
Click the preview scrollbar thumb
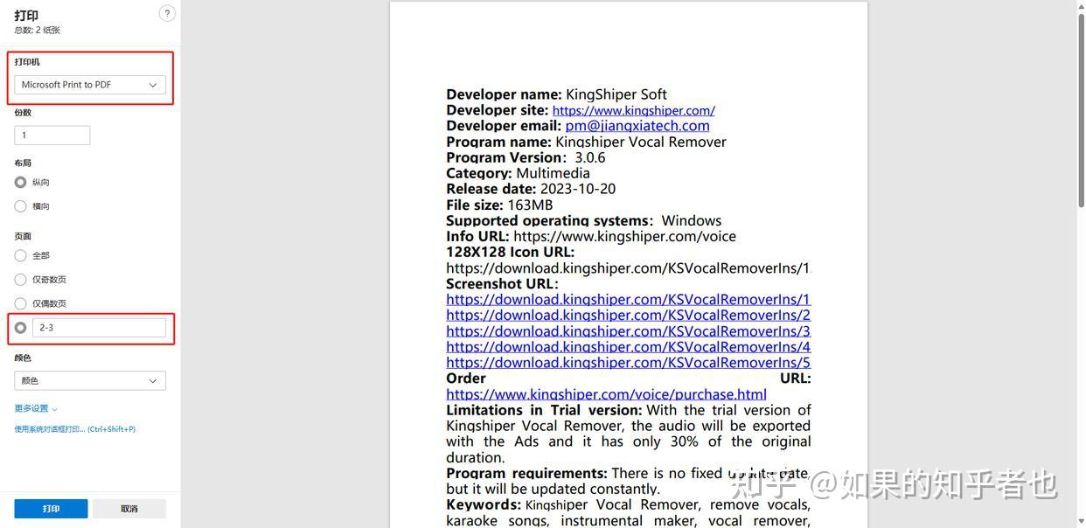click(x=1080, y=110)
